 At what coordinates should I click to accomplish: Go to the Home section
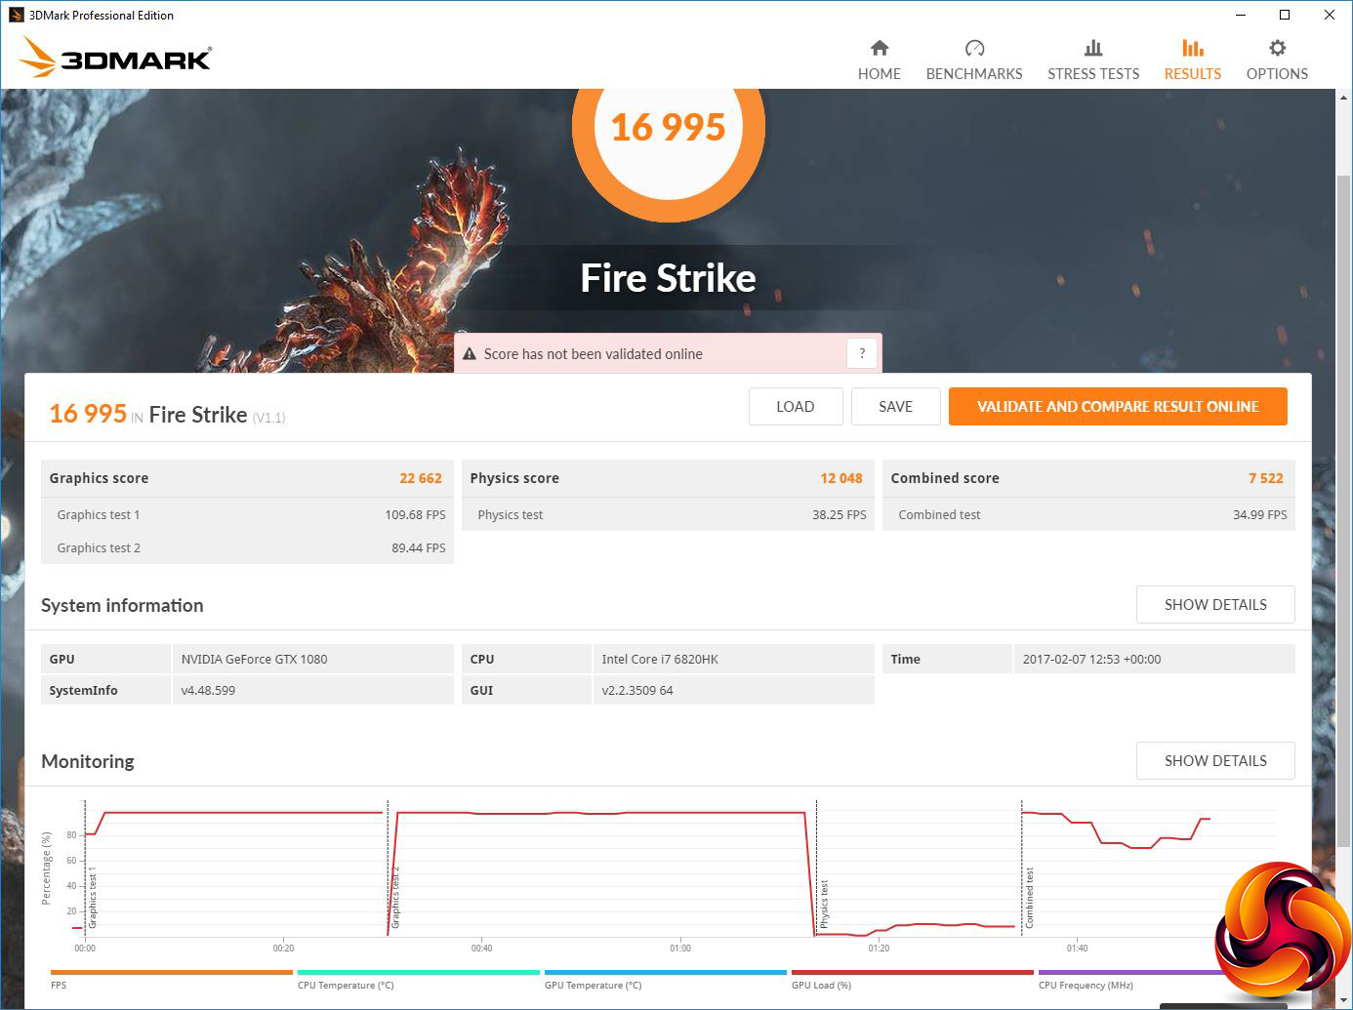coord(879,61)
